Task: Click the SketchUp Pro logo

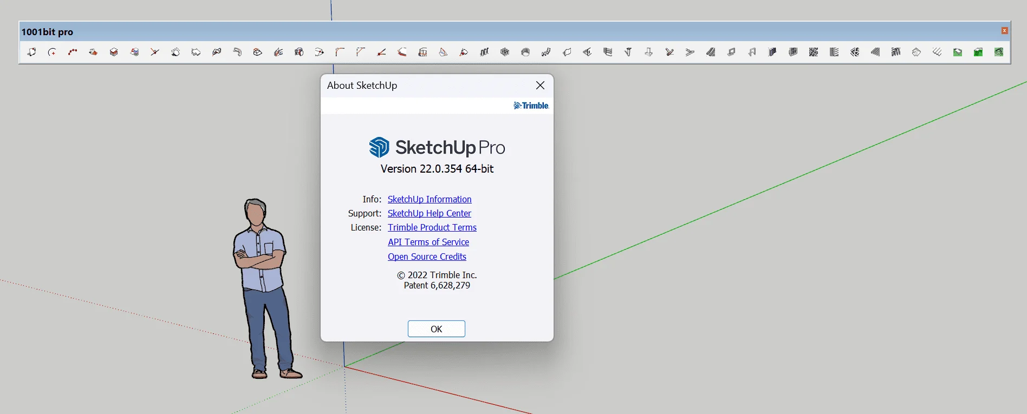Action: click(x=437, y=147)
